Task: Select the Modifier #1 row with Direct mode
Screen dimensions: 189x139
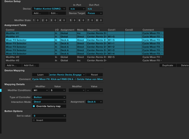Action: (84, 36)
